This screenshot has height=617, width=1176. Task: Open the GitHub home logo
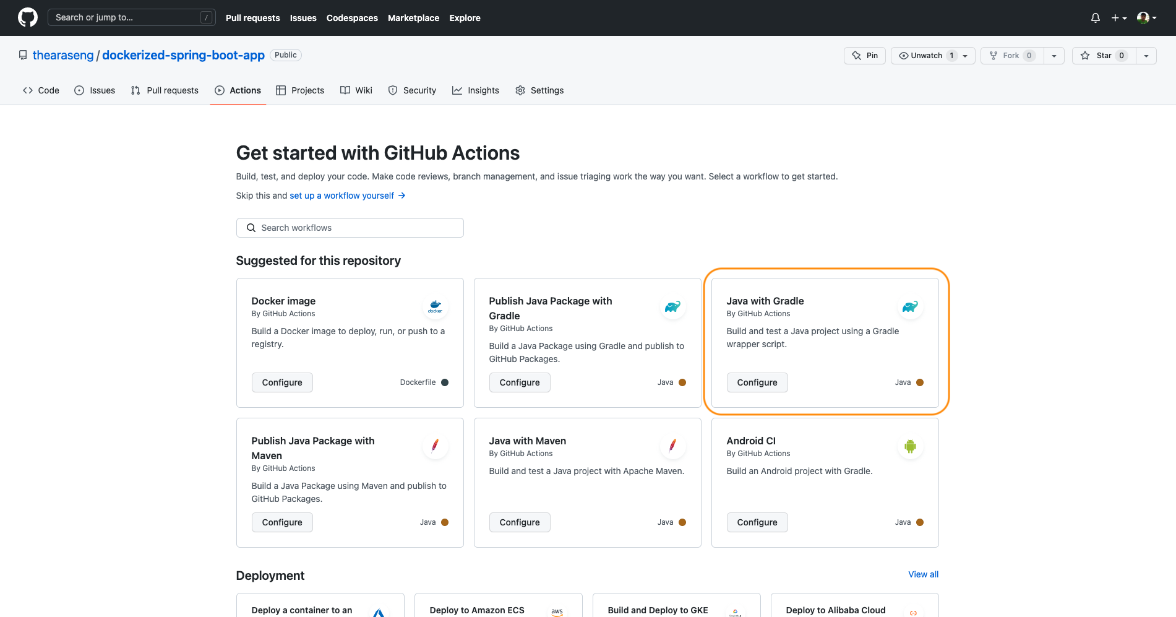(28, 17)
